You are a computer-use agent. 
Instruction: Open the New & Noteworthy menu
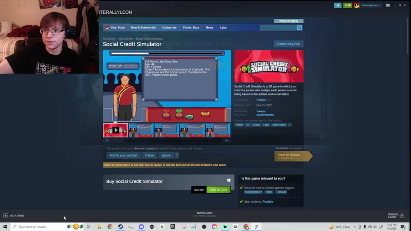(x=143, y=27)
